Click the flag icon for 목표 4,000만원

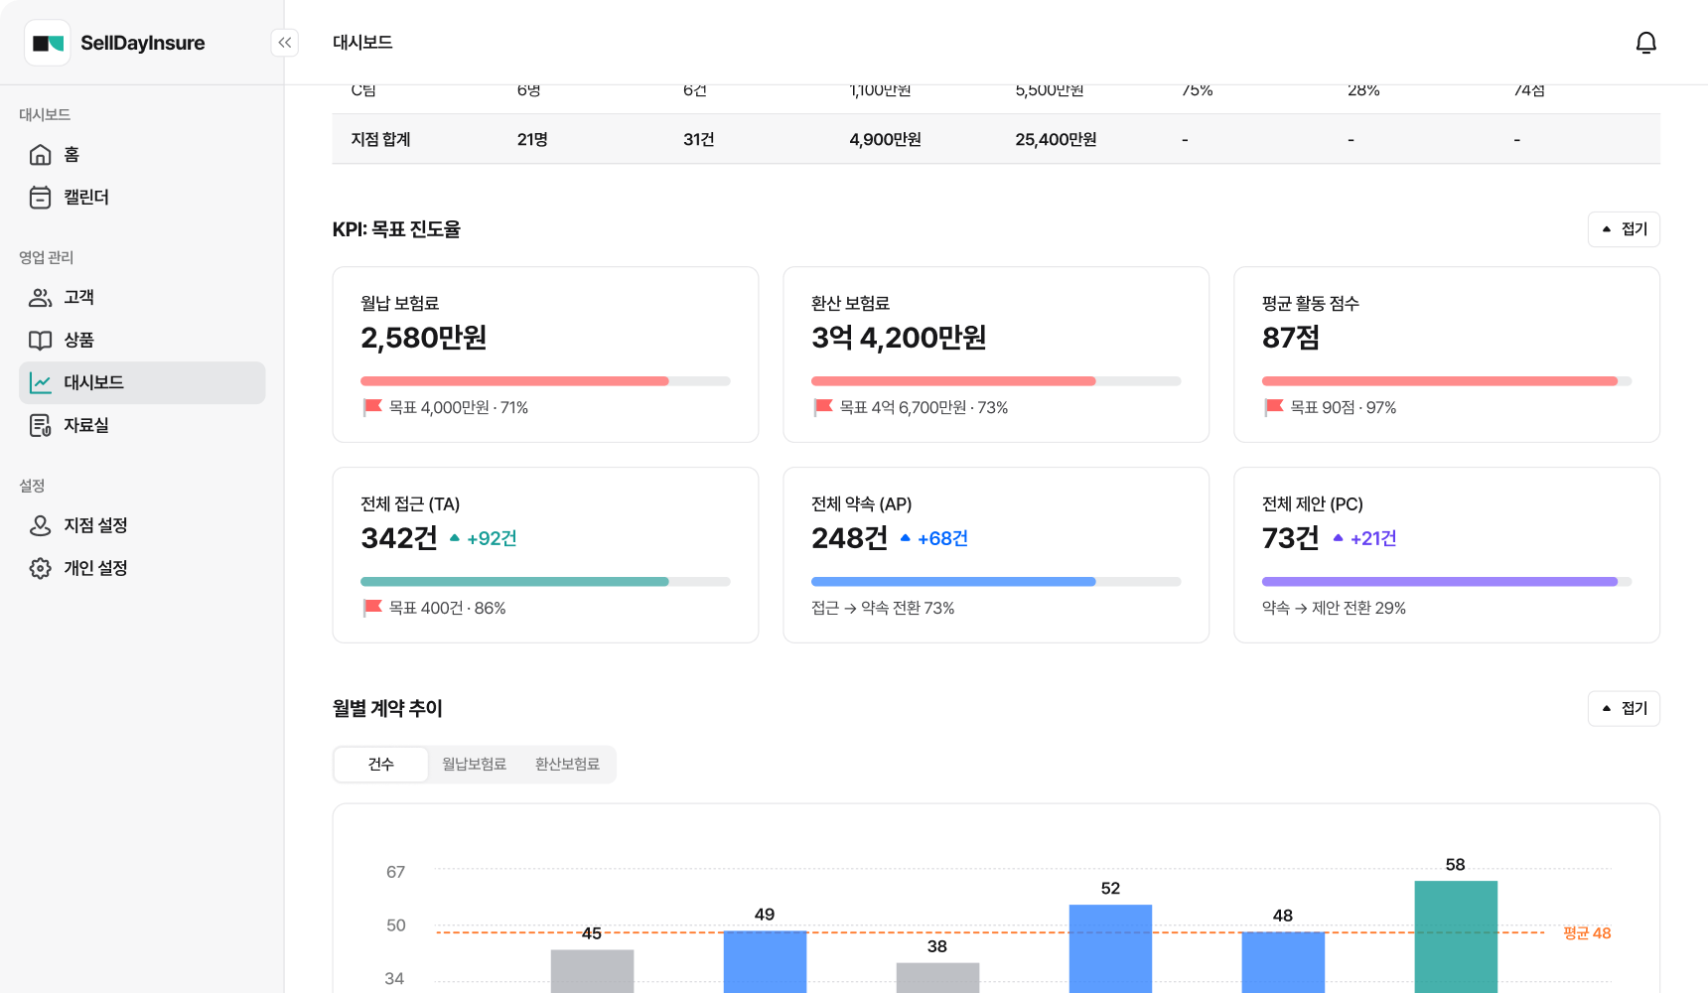(x=372, y=407)
